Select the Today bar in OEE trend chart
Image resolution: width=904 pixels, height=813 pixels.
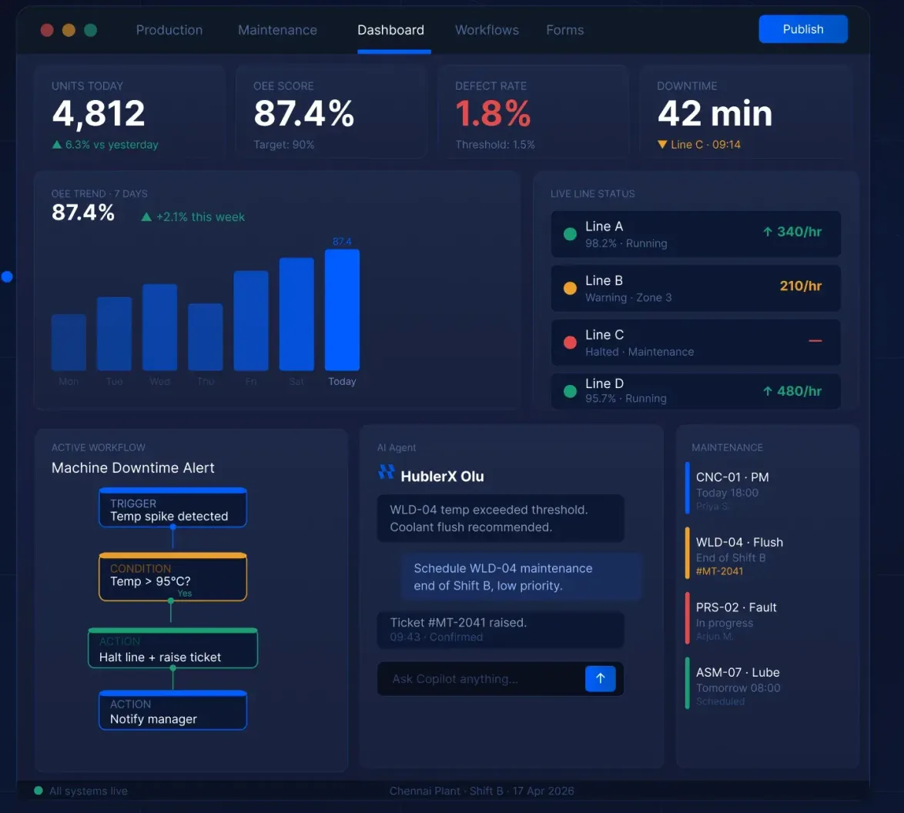342,309
